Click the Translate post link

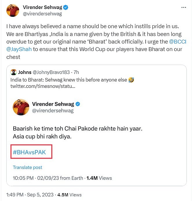[x=28, y=167]
